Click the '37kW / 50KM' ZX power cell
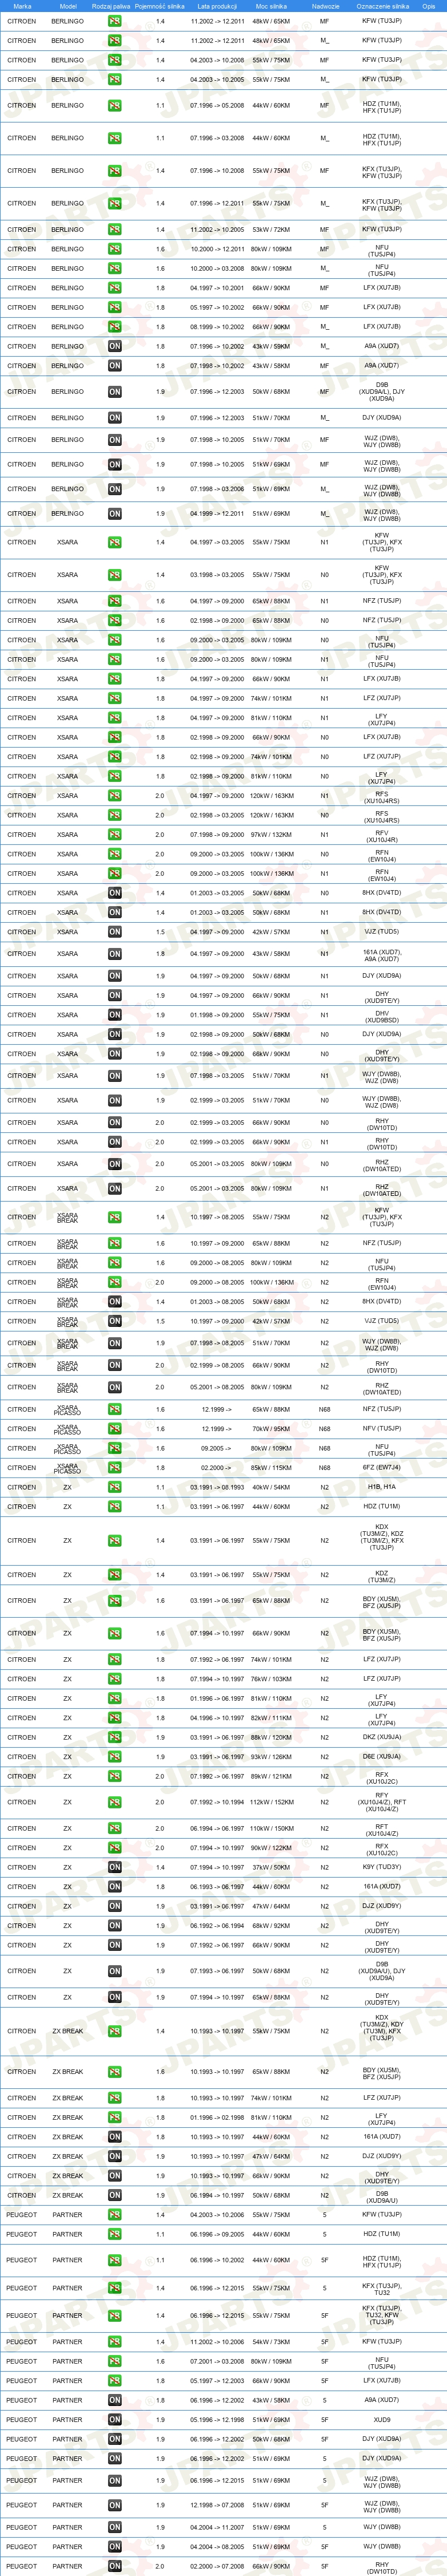 click(x=272, y=1868)
